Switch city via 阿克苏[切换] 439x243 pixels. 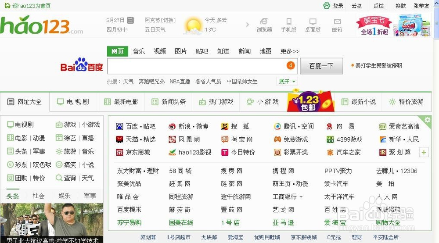[x=160, y=20]
